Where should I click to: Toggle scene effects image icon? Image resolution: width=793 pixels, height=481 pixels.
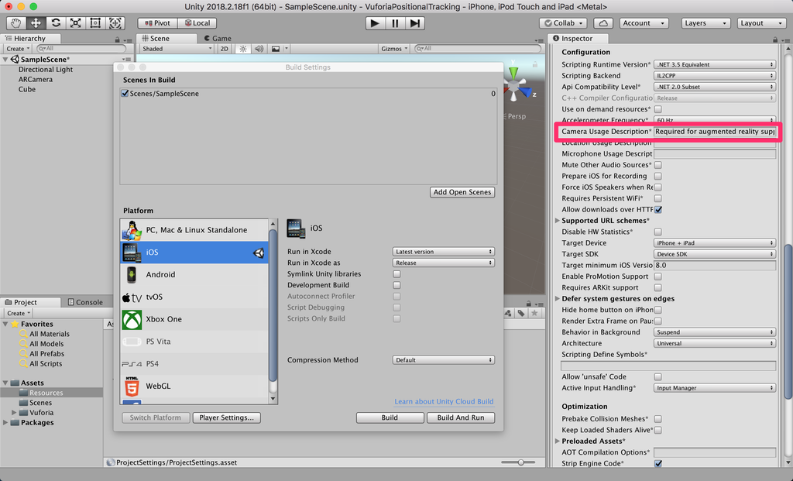tap(276, 49)
